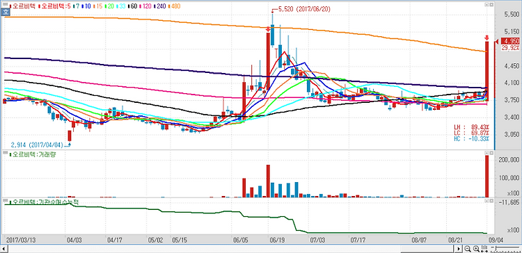Click the horizontal scrollbar thumb
The image size is (522, 253).
point(427,249)
